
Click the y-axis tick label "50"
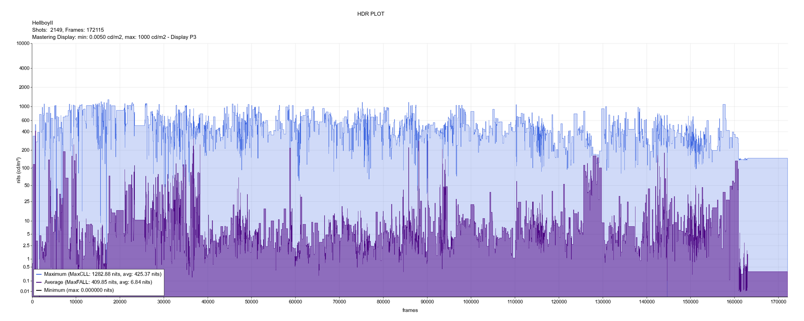tap(26, 185)
